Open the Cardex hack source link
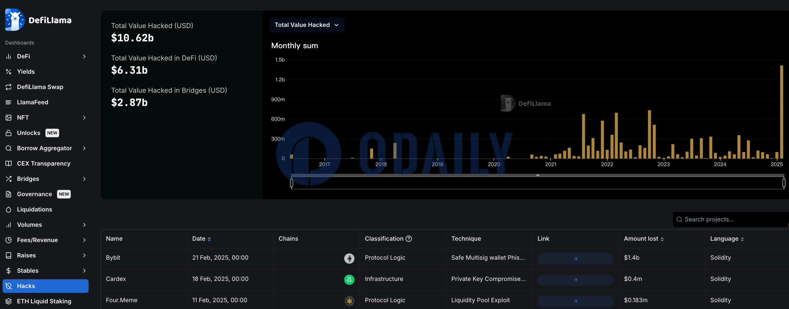Screen dimensions: 789x309 575,280
